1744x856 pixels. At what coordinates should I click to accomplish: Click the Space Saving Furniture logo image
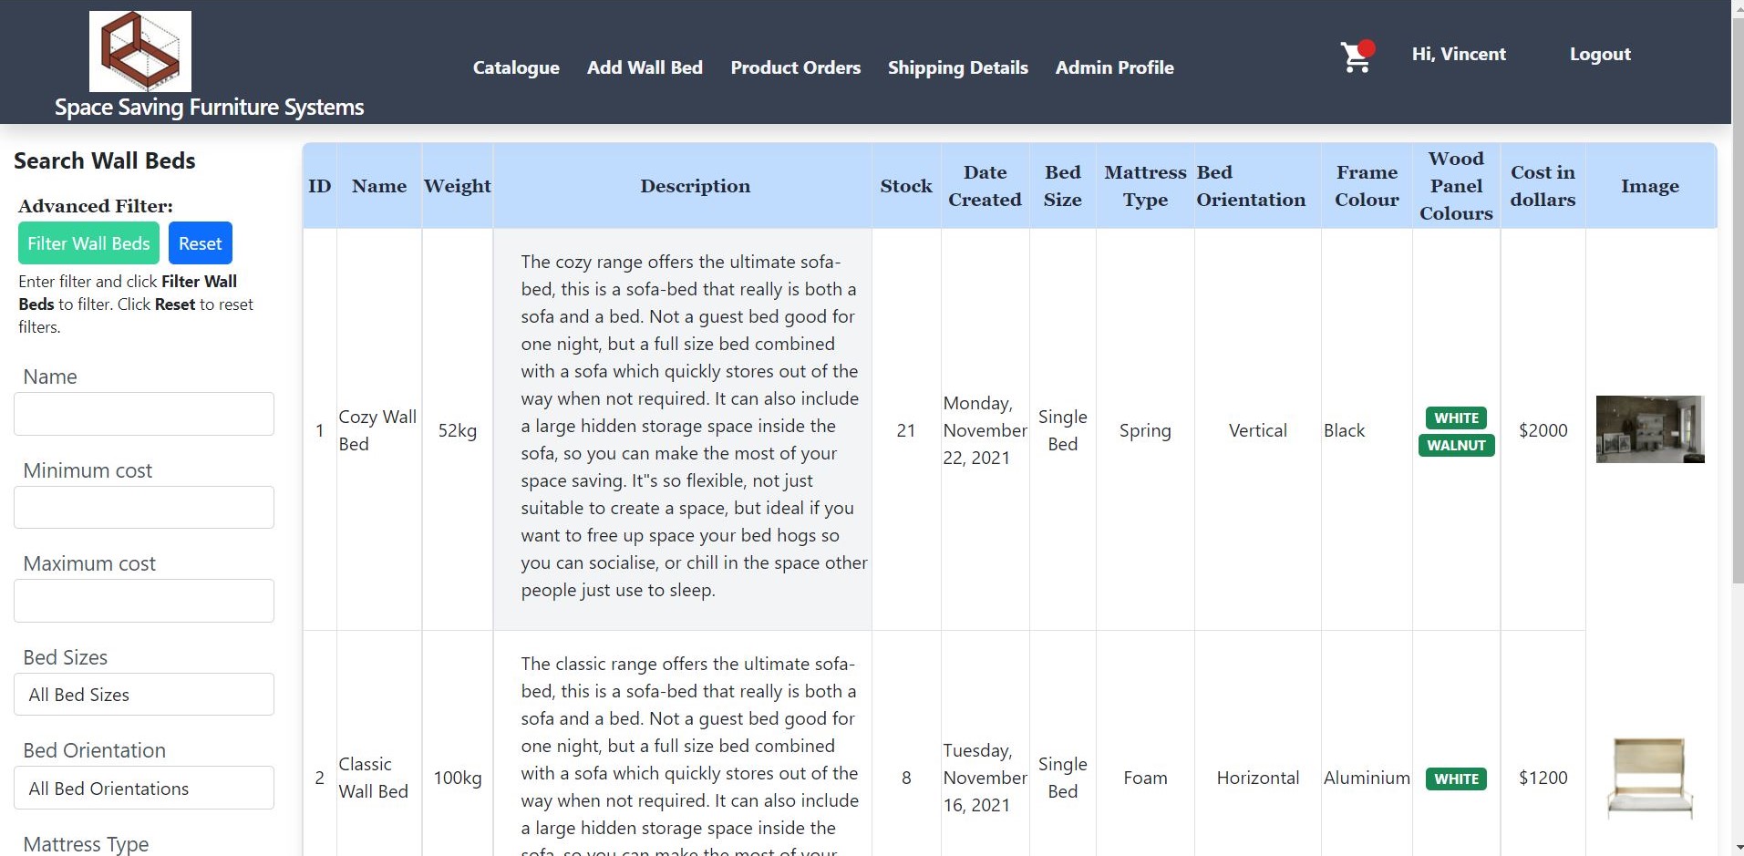pos(140,51)
